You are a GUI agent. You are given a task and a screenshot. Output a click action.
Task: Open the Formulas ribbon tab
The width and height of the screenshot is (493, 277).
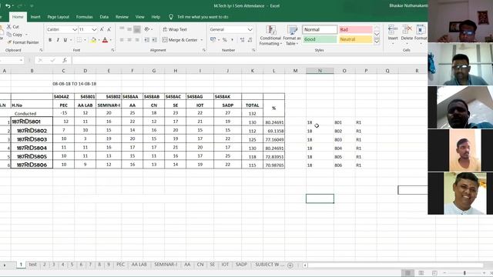(84, 17)
